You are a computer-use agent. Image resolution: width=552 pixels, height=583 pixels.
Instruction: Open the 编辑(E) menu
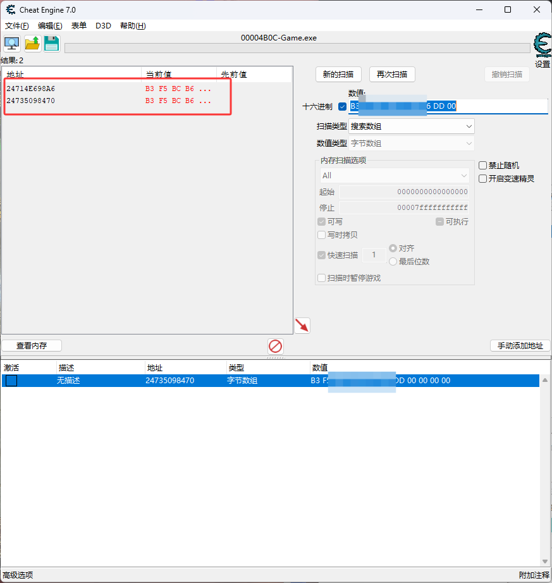pos(50,26)
